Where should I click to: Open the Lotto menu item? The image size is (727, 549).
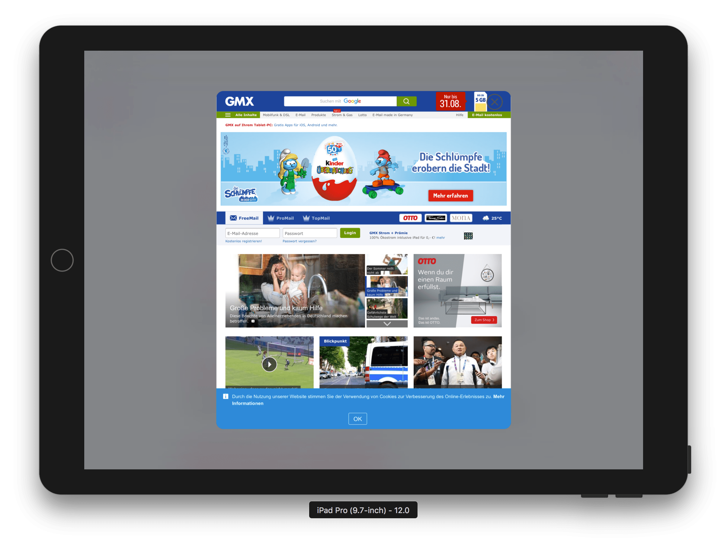pyautogui.click(x=362, y=115)
